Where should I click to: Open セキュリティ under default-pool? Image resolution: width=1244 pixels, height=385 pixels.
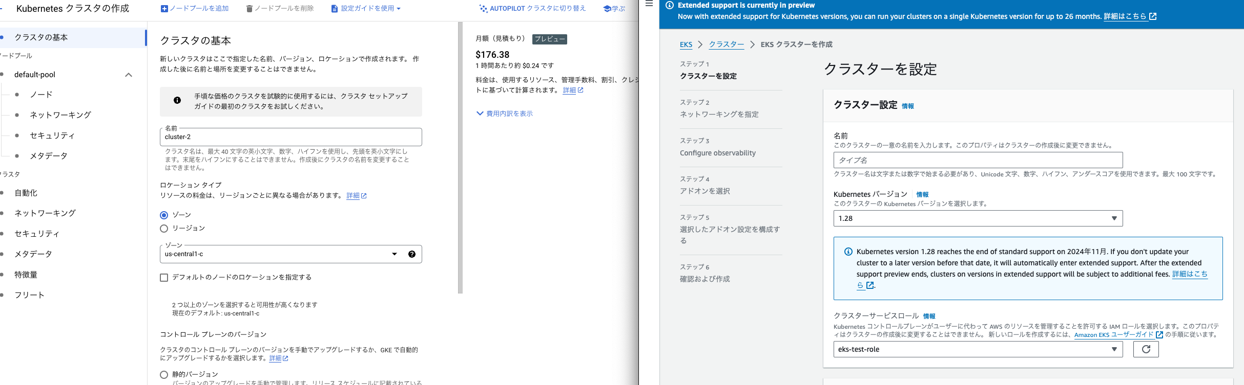(52, 135)
